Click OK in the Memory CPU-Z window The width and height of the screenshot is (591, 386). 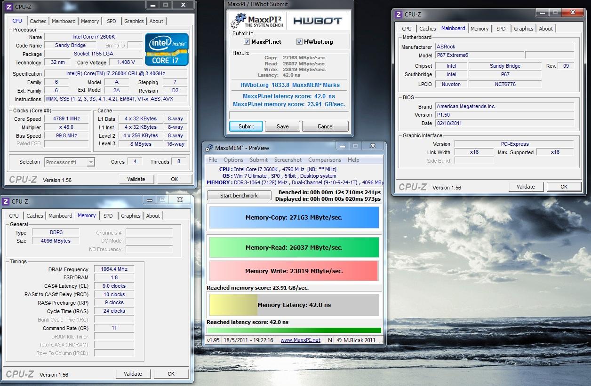(x=171, y=374)
